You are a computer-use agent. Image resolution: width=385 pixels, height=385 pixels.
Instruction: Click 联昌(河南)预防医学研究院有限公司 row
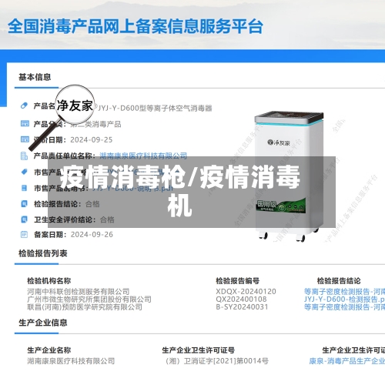tap(85, 307)
